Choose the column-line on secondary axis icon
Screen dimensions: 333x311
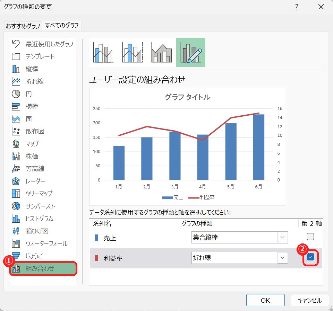132,52
